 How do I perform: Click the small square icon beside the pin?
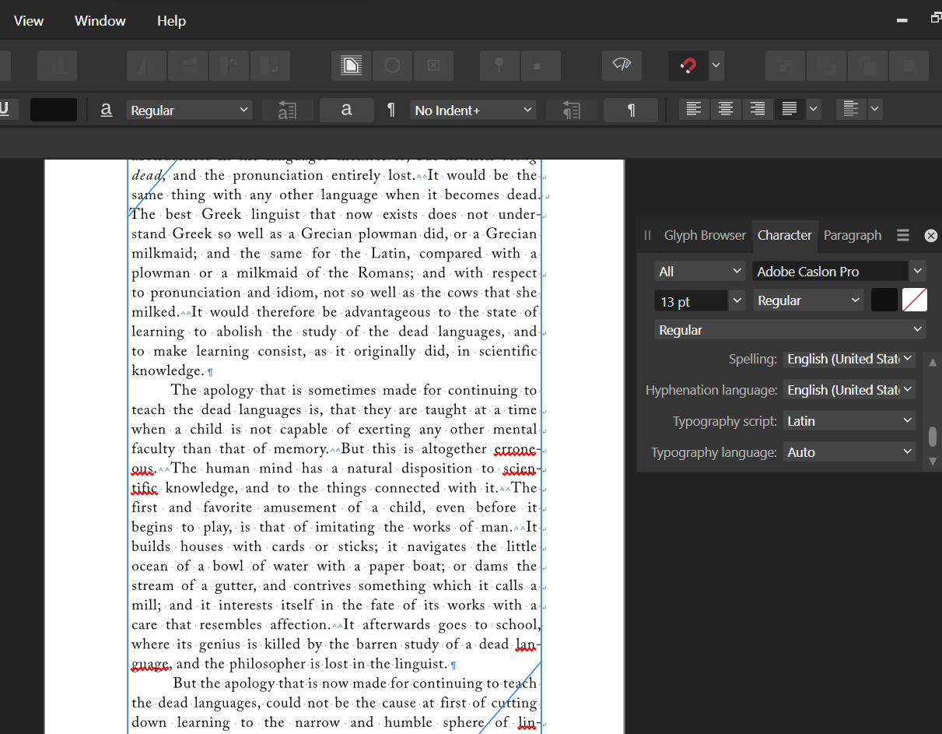(x=541, y=66)
